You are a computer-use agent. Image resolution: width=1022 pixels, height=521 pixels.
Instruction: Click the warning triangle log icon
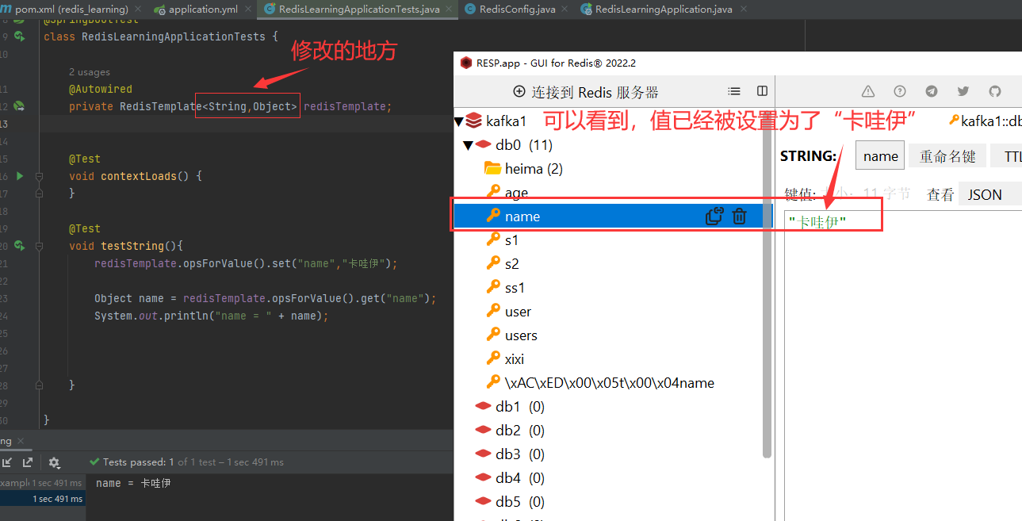tap(868, 91)
